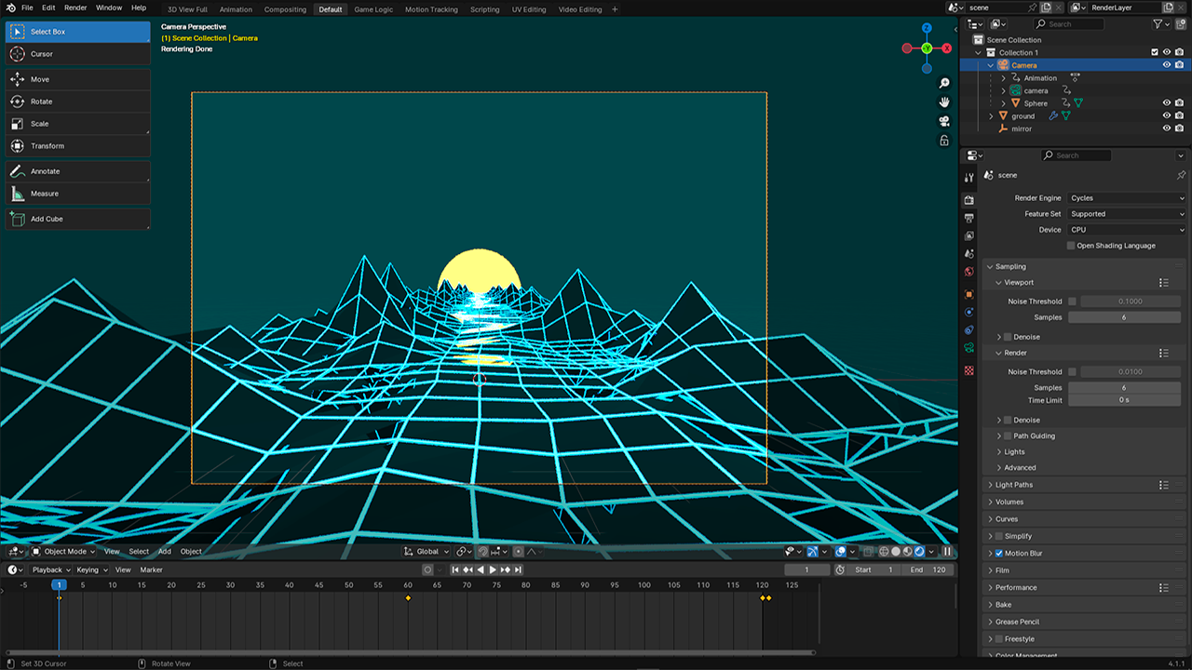Enable the Simplify checkbox
This screenshot has width=1192, height=670.
[999, 536]
